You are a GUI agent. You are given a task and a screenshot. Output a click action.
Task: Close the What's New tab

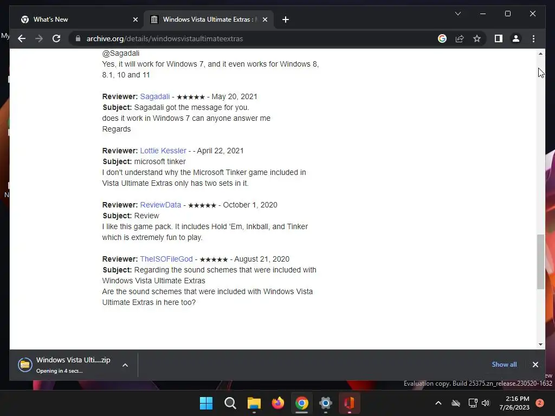point(135,19)
